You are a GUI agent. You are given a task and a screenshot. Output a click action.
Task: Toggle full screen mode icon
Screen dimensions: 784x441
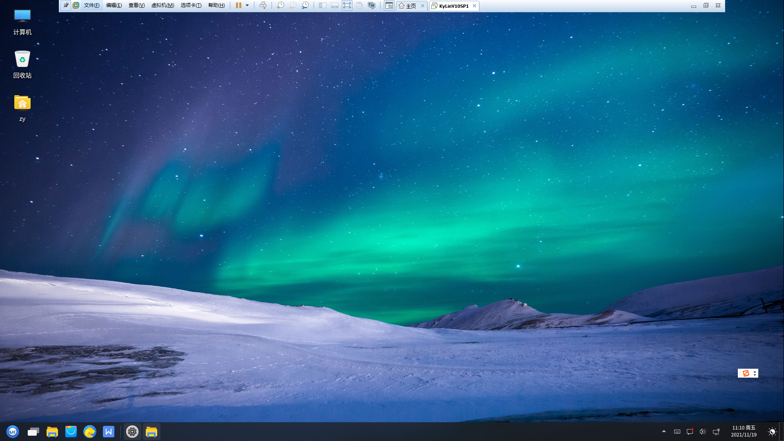point(347,5)
